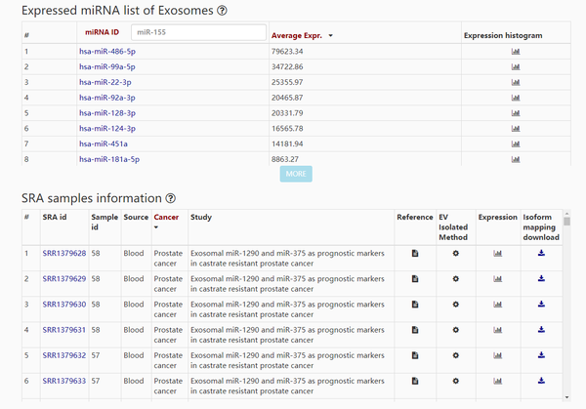Open expression histogram for hsa-miR-486-5p
586x409 pixels.
pyautogui.click(x=515, y=52)
